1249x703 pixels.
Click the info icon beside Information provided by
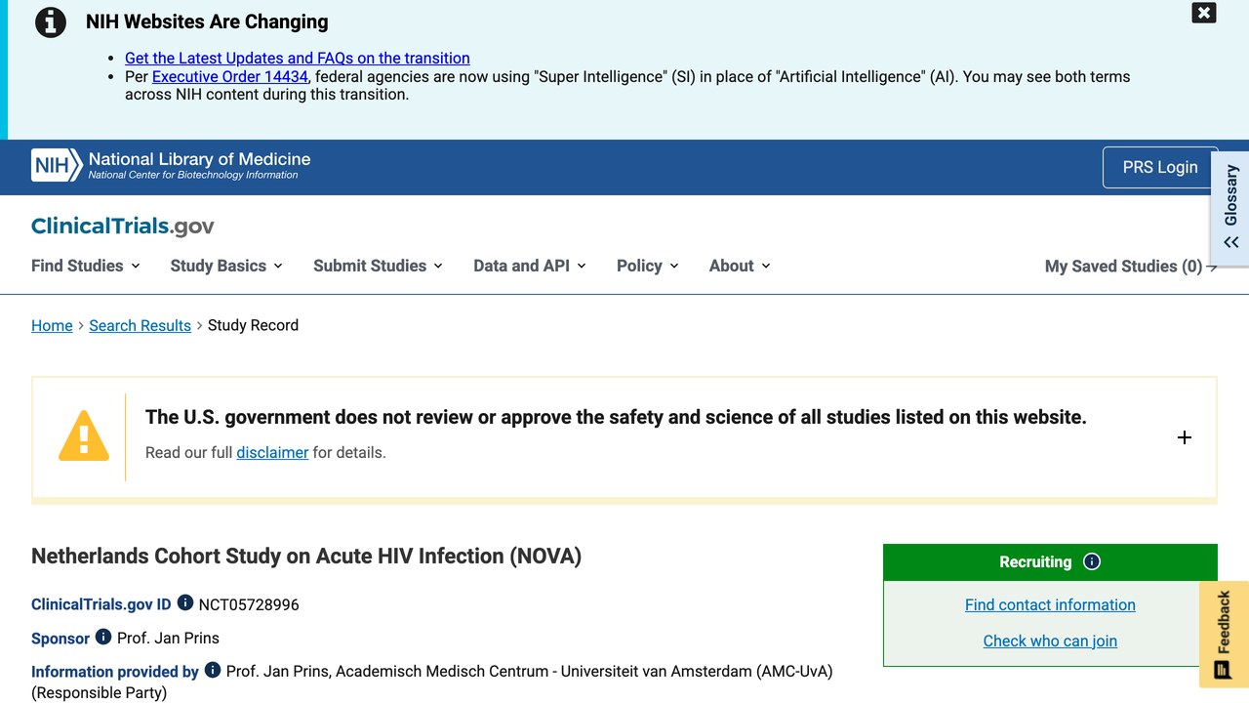coord(213,670)
